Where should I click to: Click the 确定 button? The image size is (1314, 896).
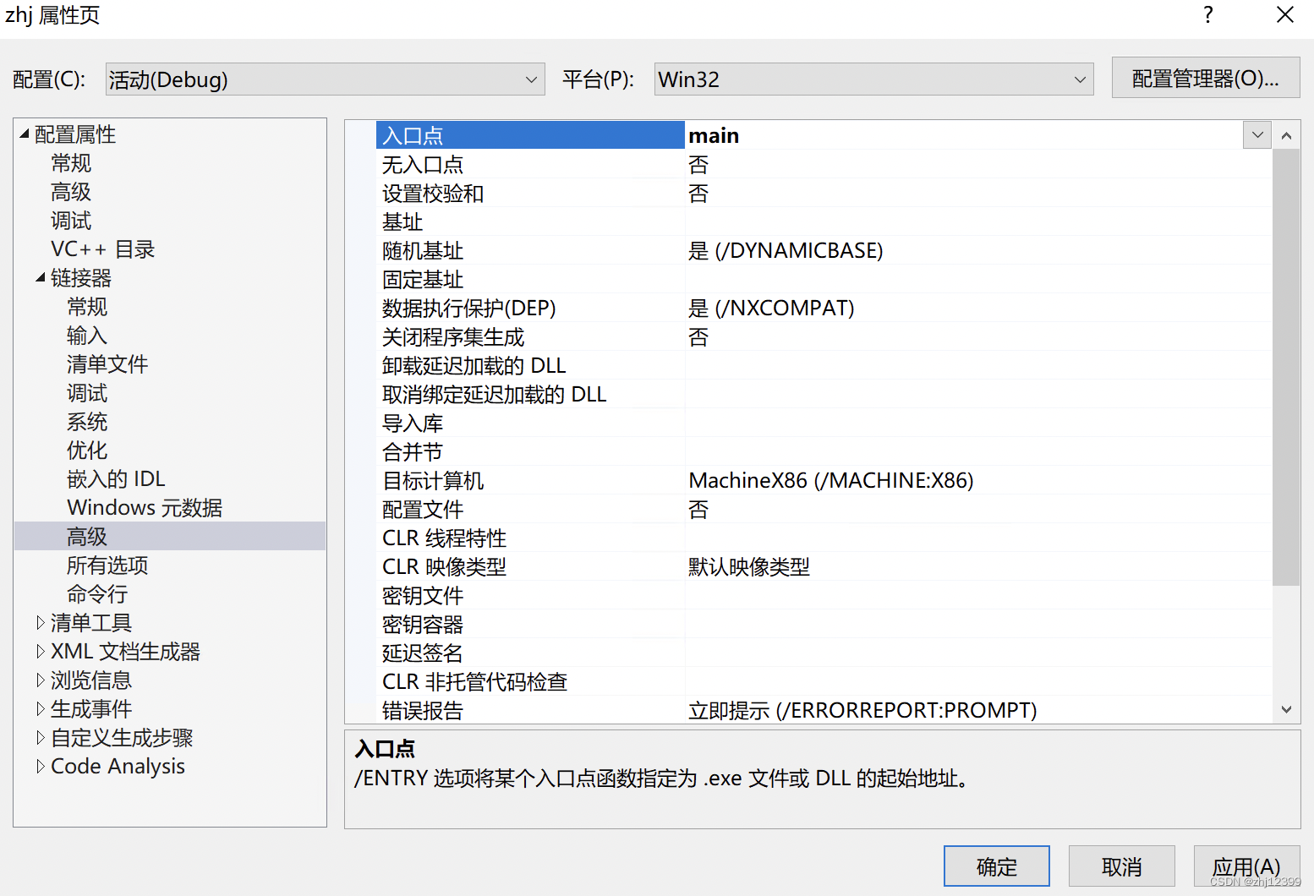coord(996,866)
